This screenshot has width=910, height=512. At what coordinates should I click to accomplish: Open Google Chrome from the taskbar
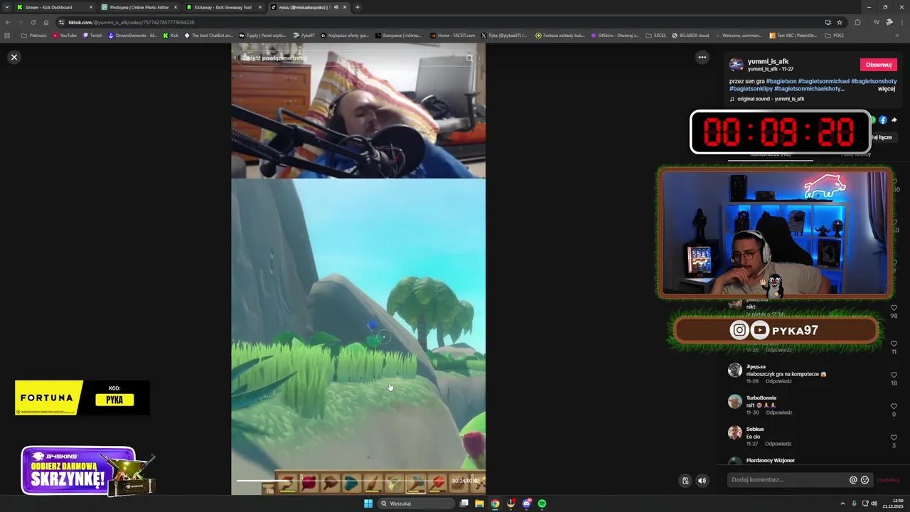tap(496, 503)
